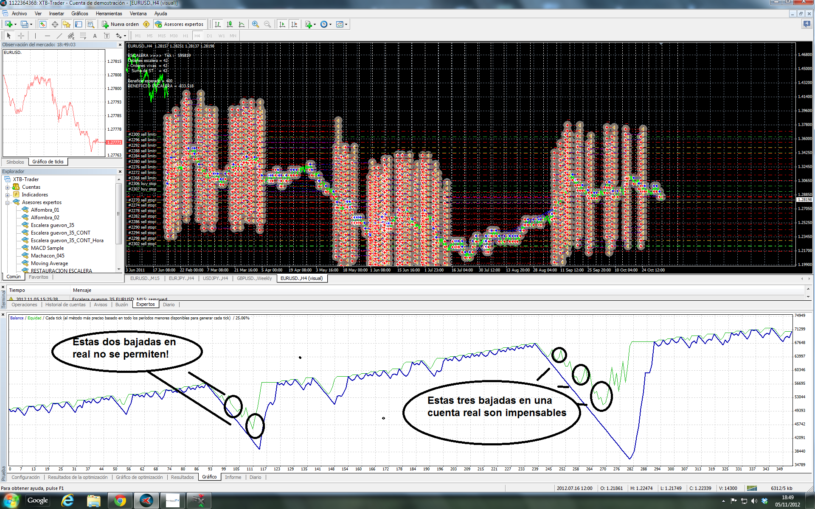Open the Herramientas menu
Image resolution: width=815 pixels, height=509 pixels.
coord(109,14)
